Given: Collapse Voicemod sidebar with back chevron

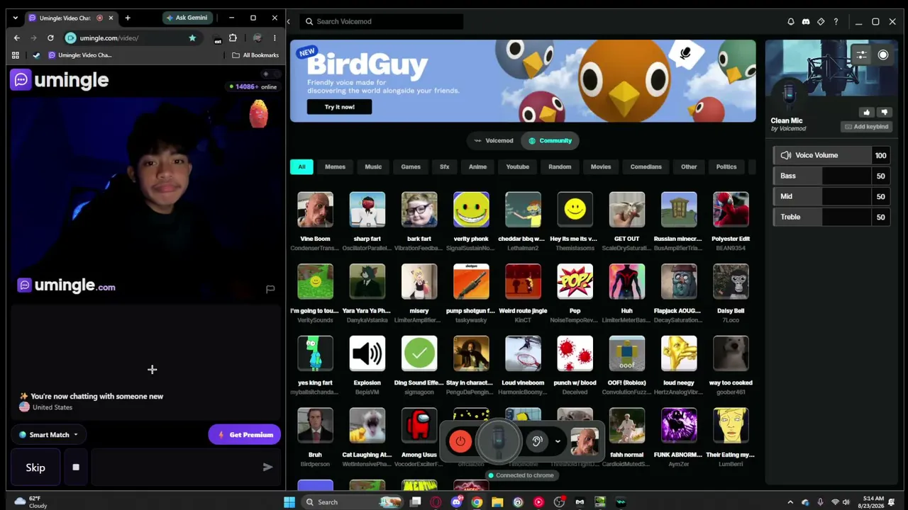Looking at the screenshot, I should pyautogui.click(x=289, y=22).
